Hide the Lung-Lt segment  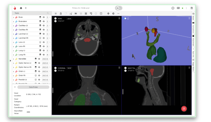click(44, 51)
